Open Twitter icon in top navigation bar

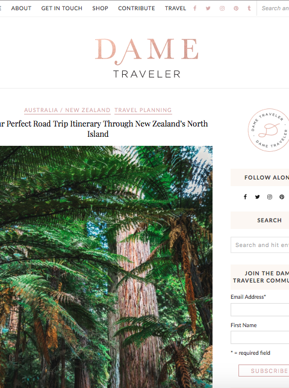pyautogui.click(x=208, y=8)
